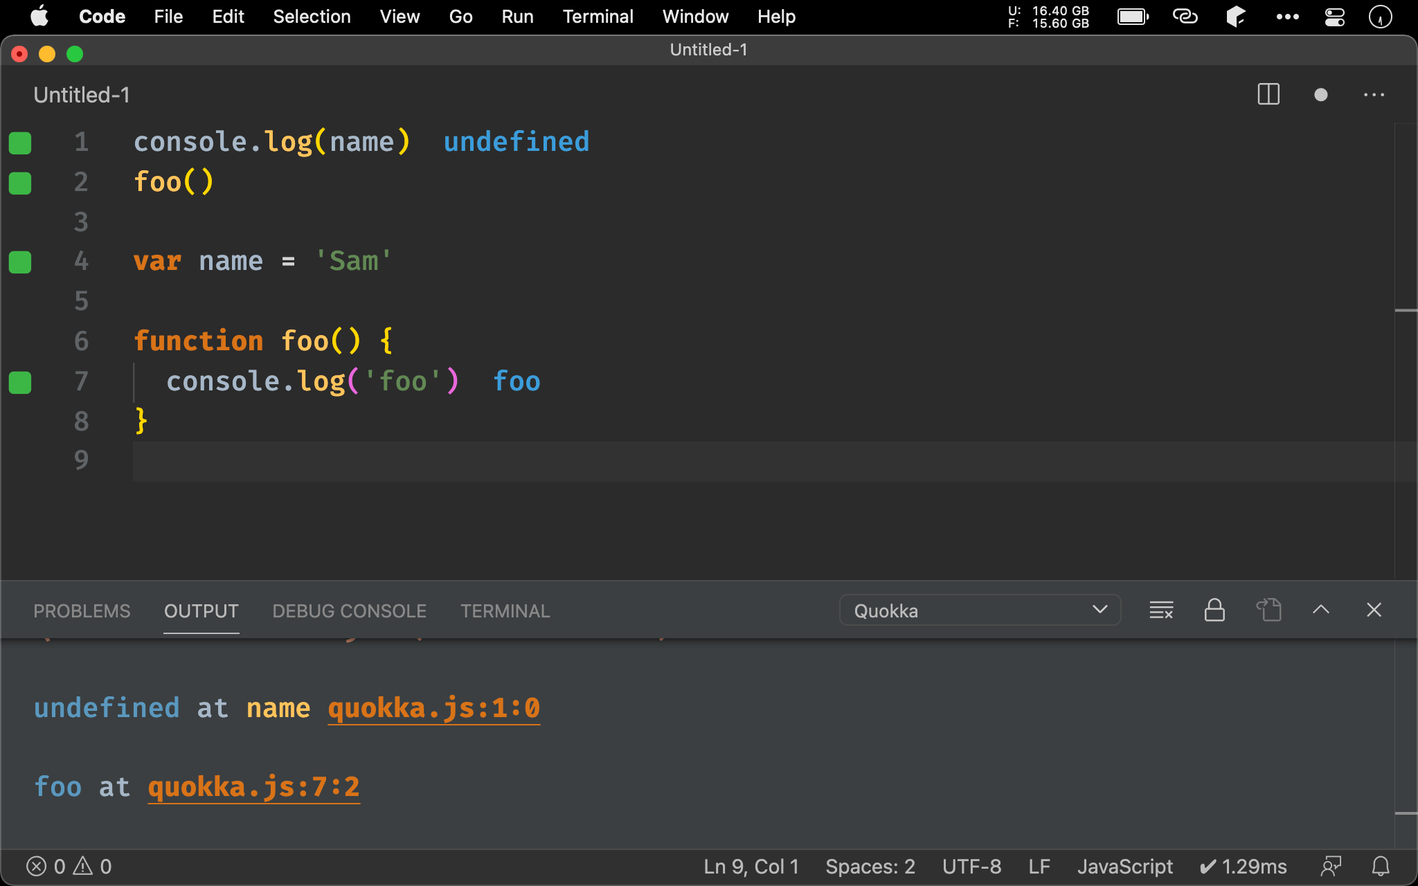Close the bottom panel with X

[x=1374, y=610]
